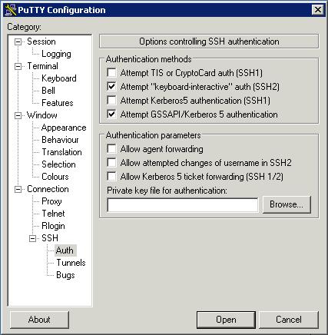Open the Proxy settings category
328x335 pixels.
(x=51, y=201)
